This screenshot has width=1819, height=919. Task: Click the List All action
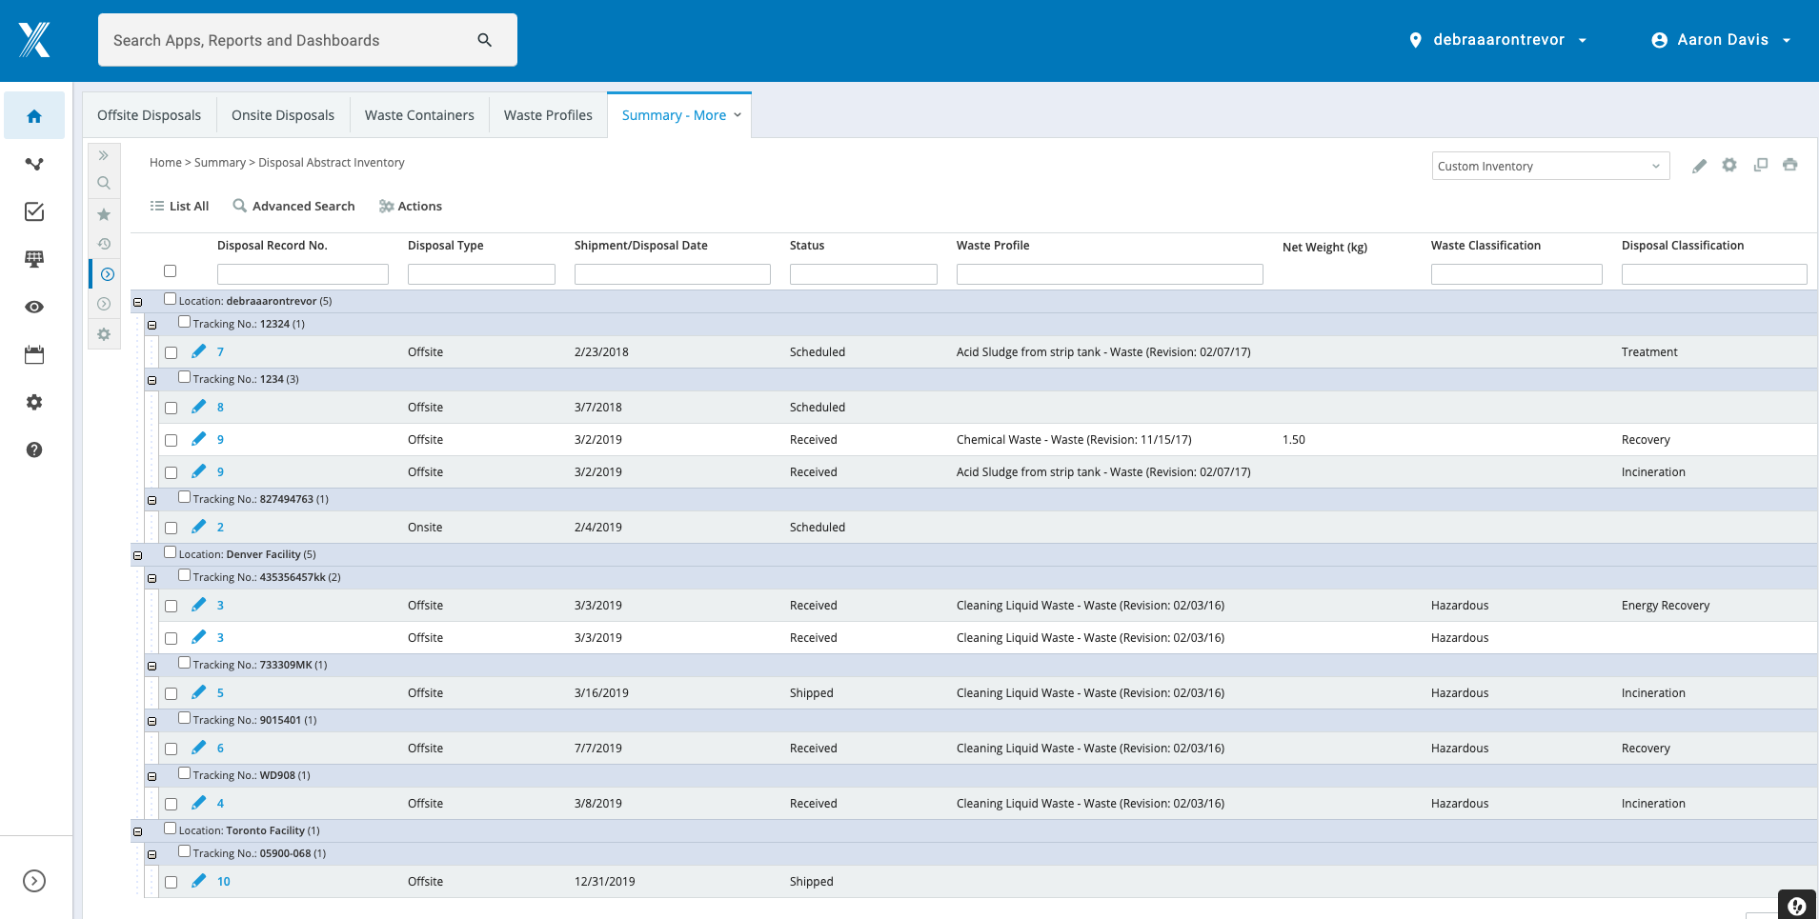pos(179,206)
